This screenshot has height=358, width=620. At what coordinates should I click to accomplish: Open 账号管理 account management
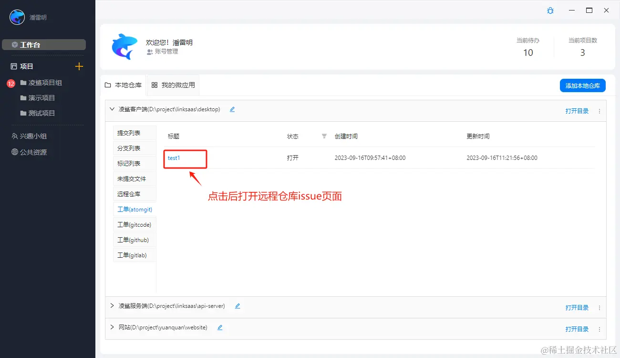163,52
